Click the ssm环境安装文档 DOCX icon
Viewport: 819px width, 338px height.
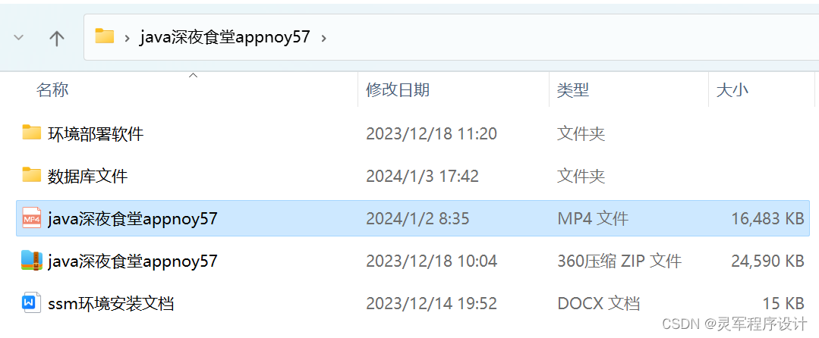click(x=32, y=302)
